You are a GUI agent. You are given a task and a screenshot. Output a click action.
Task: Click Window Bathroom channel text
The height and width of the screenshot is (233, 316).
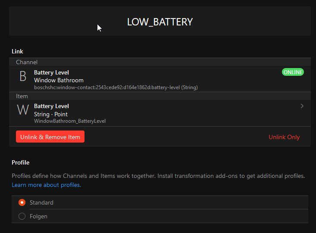(59, 81)
